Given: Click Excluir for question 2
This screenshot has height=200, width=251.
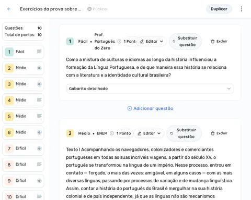Looking at the screenshot, I should [x=219, y=133].
